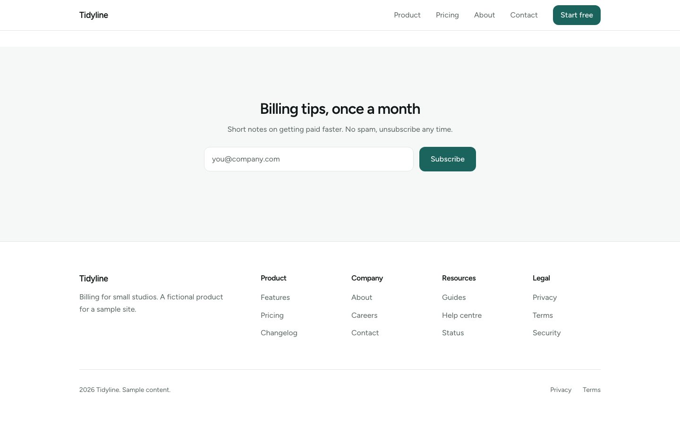The image size is (680, 425).
Task: Select About in the top navigation menu
Action: coord(484,15)
